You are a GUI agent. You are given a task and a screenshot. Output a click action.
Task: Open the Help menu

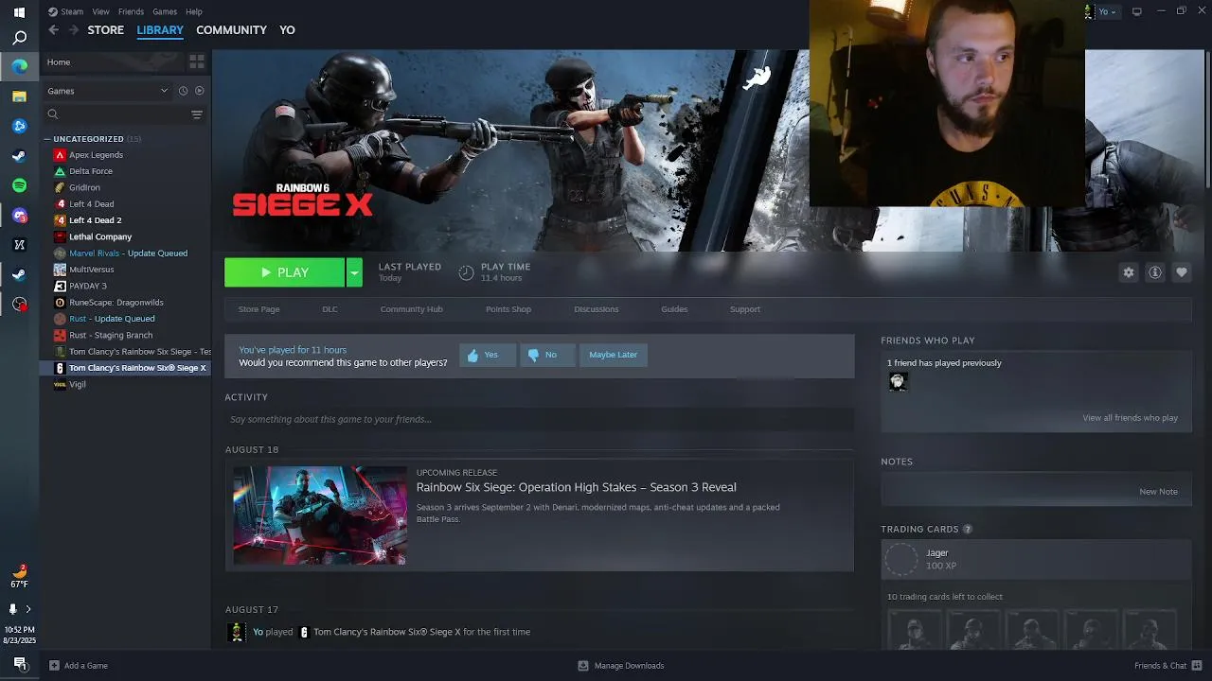tap(194, 11)
